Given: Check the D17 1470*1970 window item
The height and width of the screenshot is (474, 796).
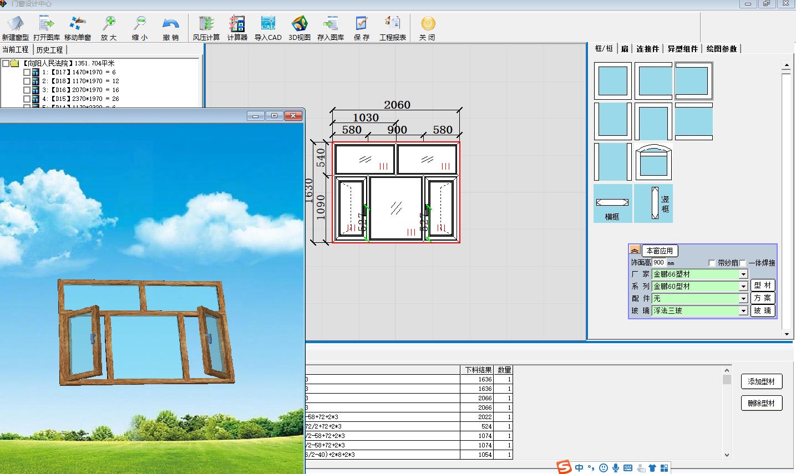Looking at the screenshot, I should click(27, 72).
